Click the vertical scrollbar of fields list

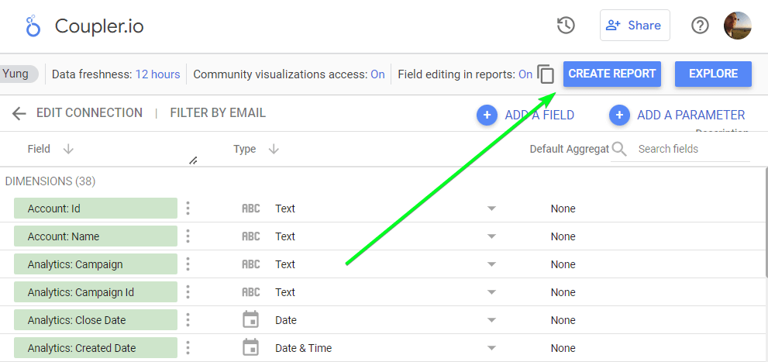[766, 223]
